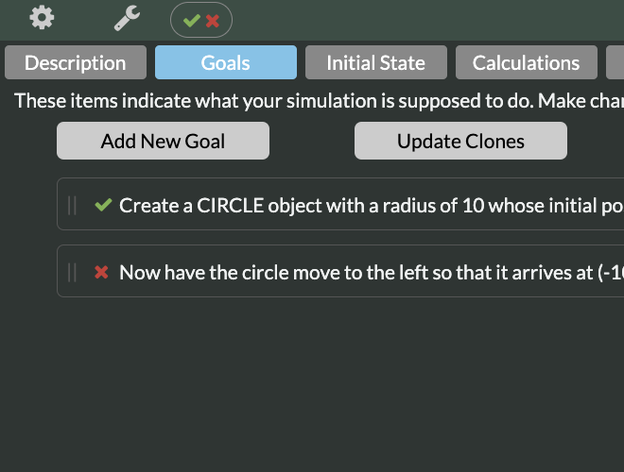
Task: Switch to the Description tab
Action: [76, 62]
